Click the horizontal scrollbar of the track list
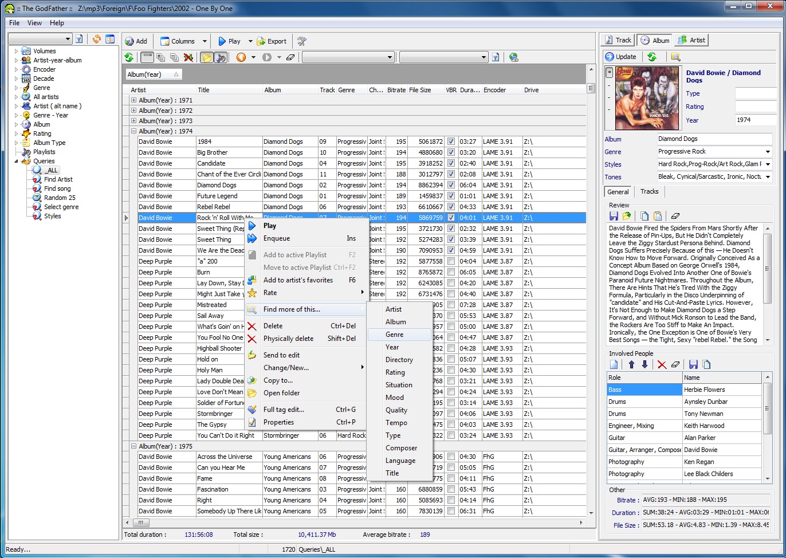This screenshot has height=558, width=786. click(x=353, y=522)
